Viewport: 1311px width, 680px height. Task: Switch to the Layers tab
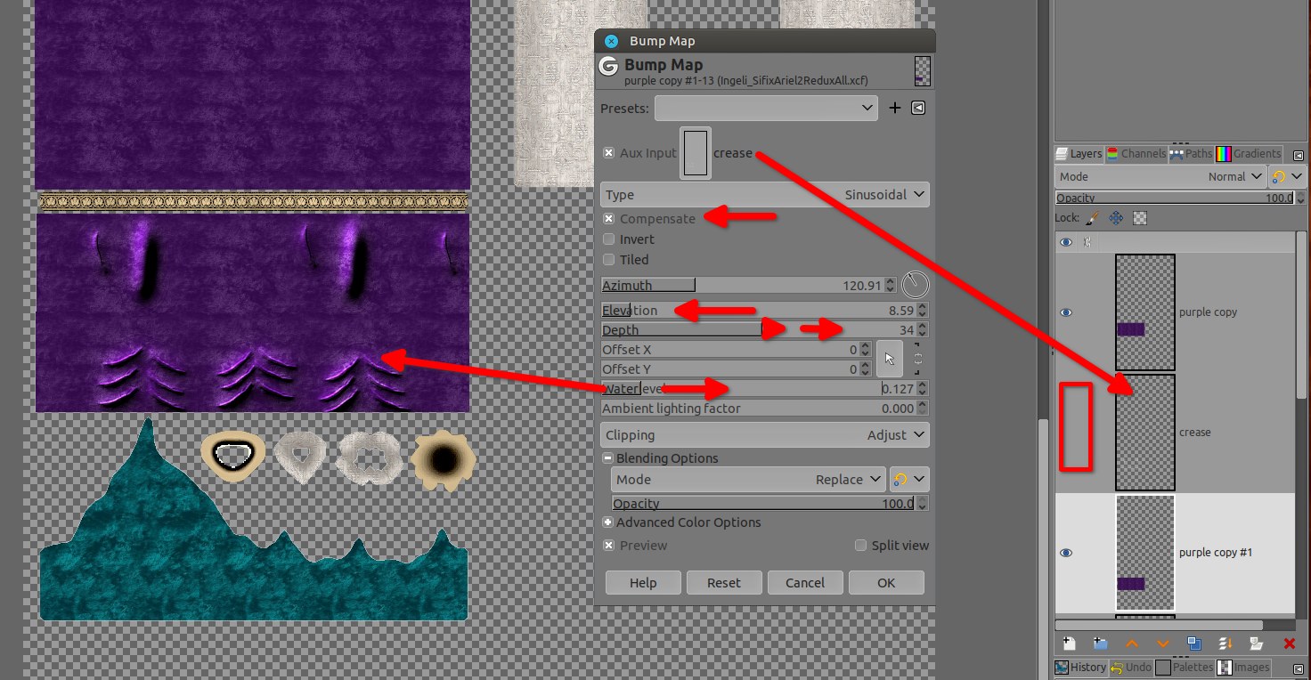pos(1079,154)
